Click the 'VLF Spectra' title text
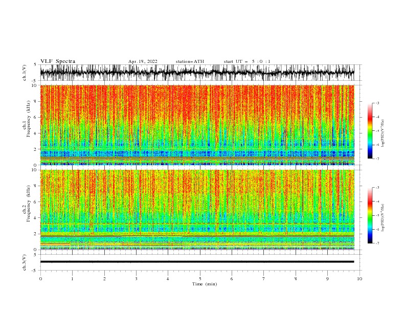Image resolution: width=405 pixels, height=313 pixels. (x=58, y=61)
